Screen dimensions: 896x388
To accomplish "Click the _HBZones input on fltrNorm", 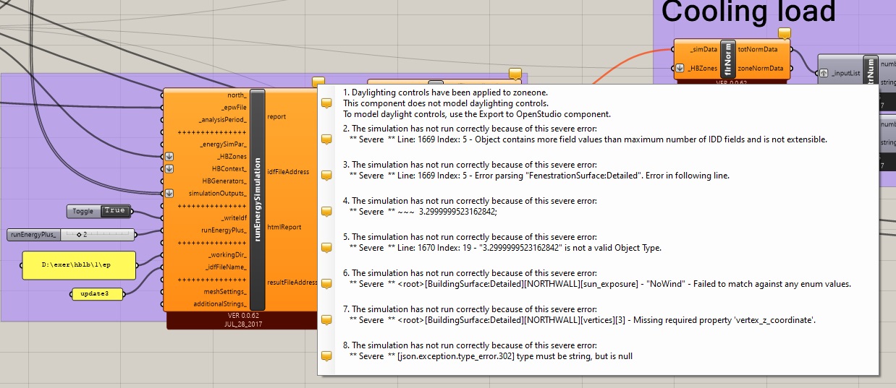I will [x=703, y=68].
